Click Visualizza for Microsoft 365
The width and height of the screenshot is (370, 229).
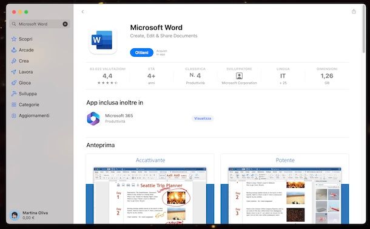click(x=203, y=118)
